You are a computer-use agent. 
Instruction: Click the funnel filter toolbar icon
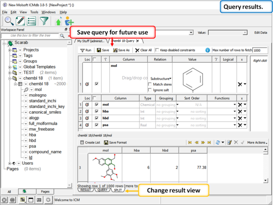point(44,21)
